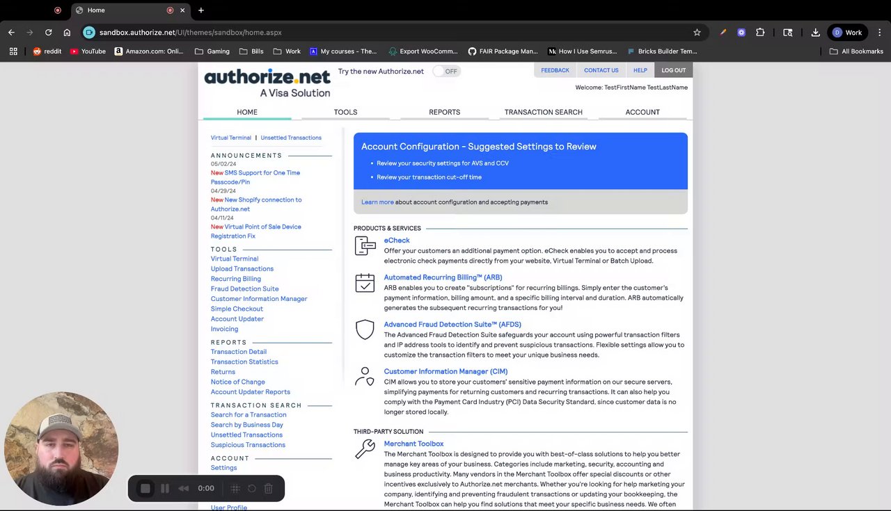
Task: Open account Settings link
Action: 223,468
